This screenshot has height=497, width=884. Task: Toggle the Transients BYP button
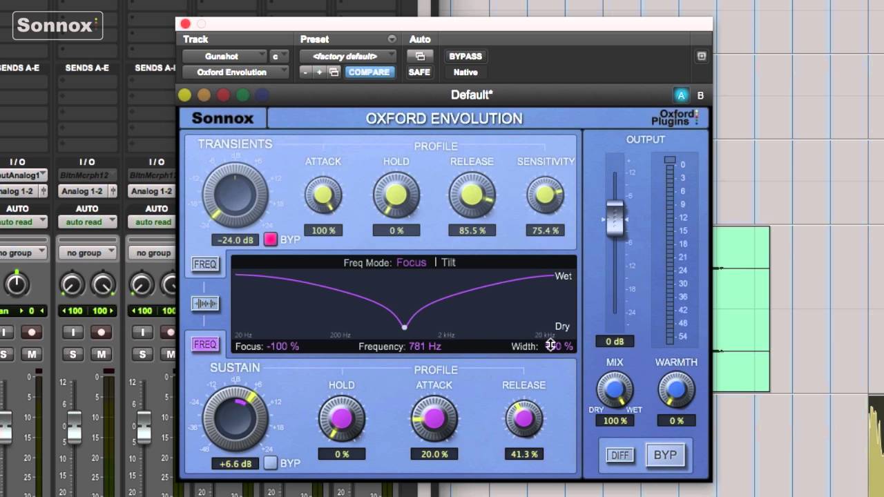(271, 240)
